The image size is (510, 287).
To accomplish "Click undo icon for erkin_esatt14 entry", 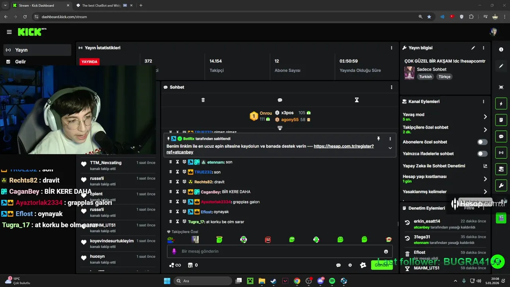I will pyautogui.click(x=407, y=223).
